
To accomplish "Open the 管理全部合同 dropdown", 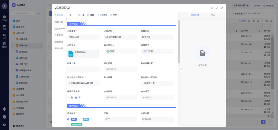I will point(241,5).
